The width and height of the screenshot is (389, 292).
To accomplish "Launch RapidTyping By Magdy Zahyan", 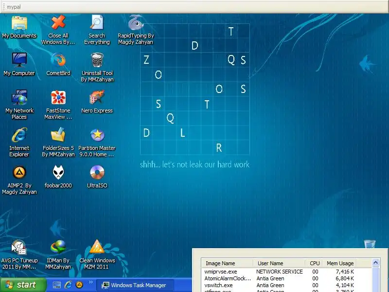I will tap(136, 30).
